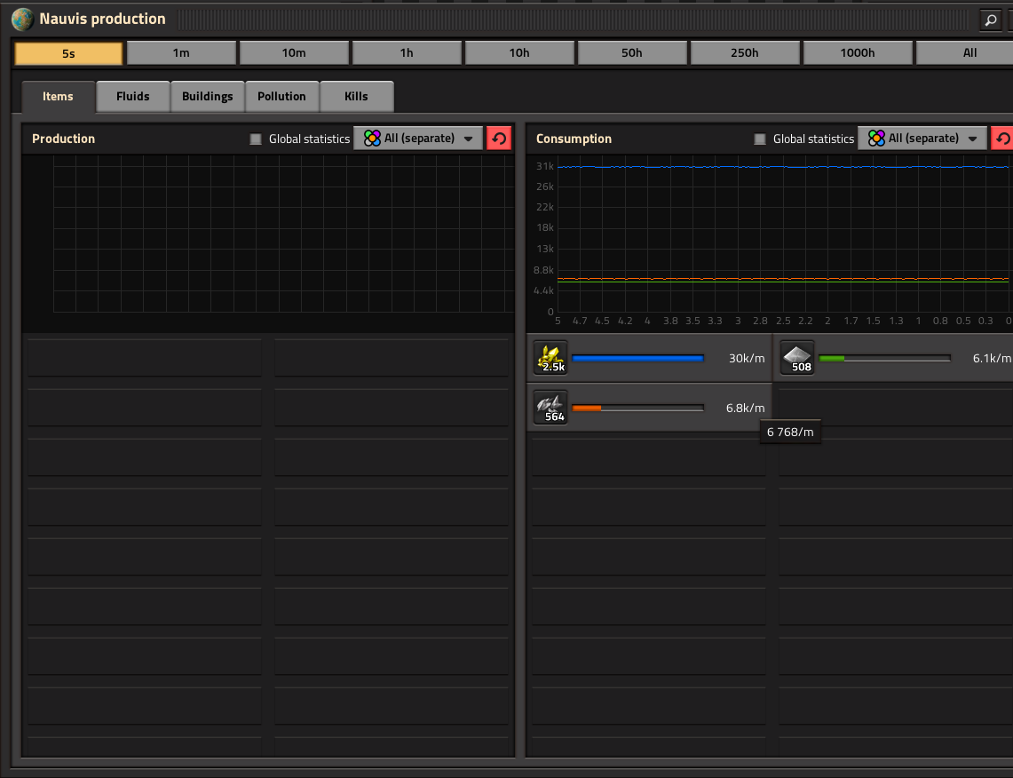Enable Global statistics checkbox under Consumption

point(760,139)
